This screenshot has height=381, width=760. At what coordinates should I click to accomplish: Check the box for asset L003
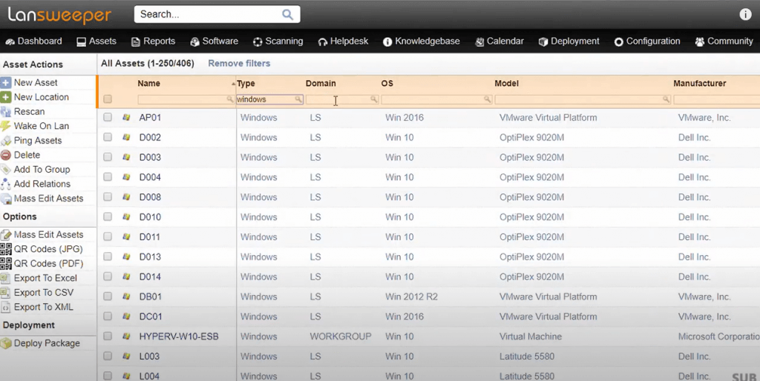[x=108, y=356]
